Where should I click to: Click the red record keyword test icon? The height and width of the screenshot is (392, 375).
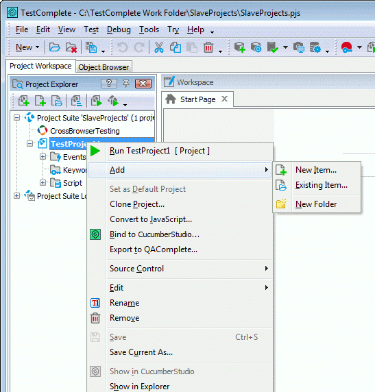(347, 47)
